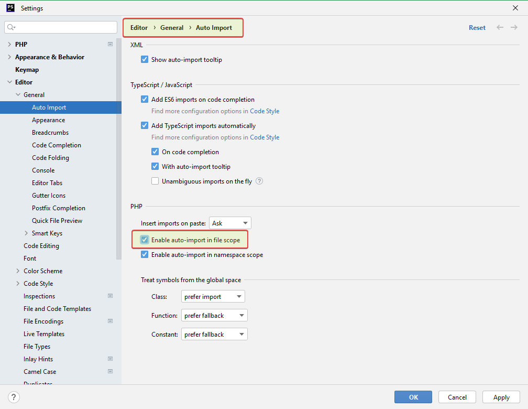This screenshot has width=528, height=409.
Task: Open Quick File Preview settings page
Action: [57, 221]
